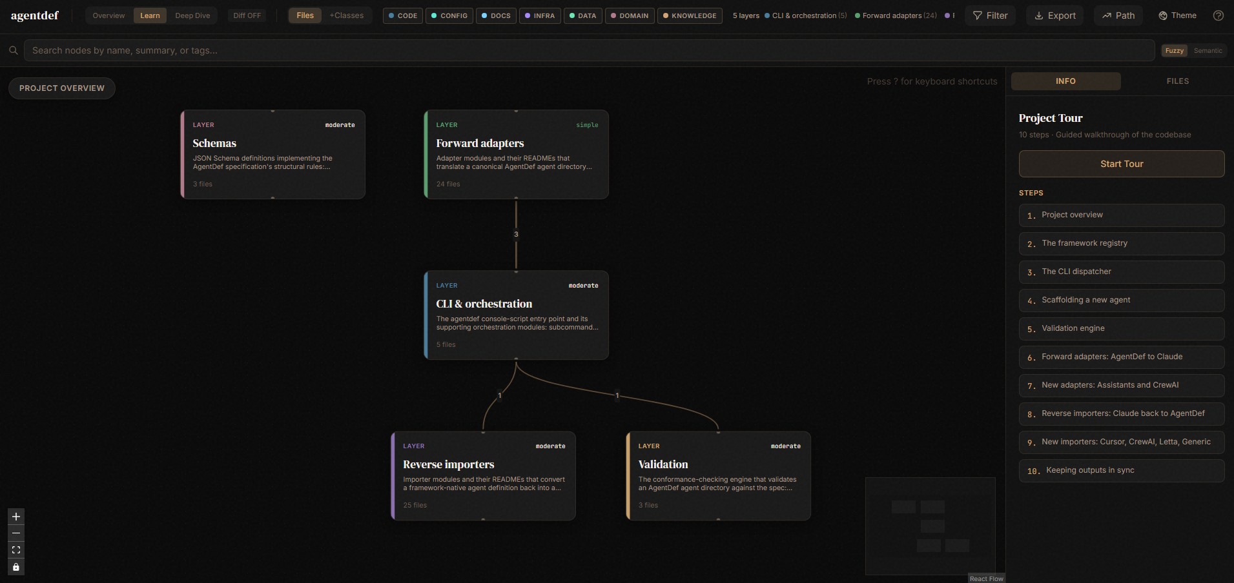Select Fuzzy search mode
The height and width of the screenshot is (583, 1234).
pyautogui.click(x=1174, y=50)
